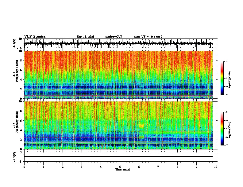Click the ch.3 "5" voltage tick label
Screen dimensions: 243x187
21,152
